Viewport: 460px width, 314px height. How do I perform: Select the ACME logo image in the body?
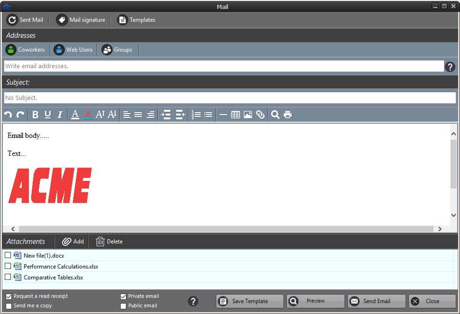point(50,186)
